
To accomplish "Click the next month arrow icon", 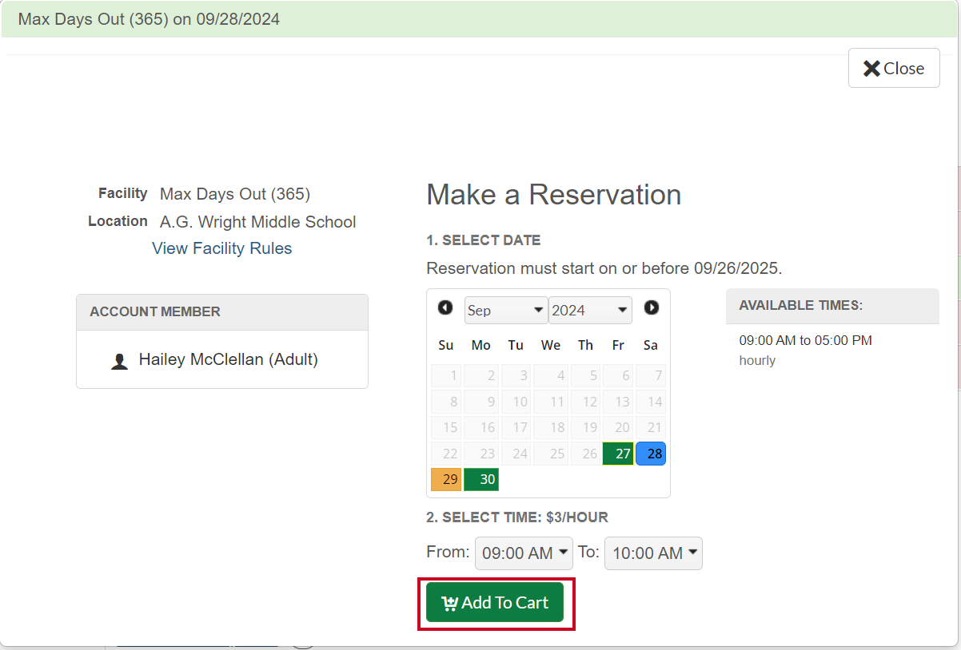I will click(x=652, y=307).
